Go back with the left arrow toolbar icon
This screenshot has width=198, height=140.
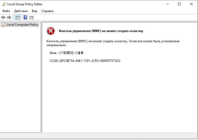point(3,17)
